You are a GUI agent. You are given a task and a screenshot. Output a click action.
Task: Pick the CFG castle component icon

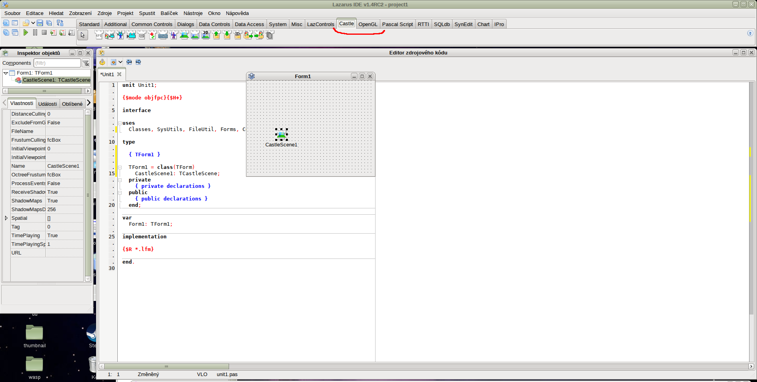(99, 35)
